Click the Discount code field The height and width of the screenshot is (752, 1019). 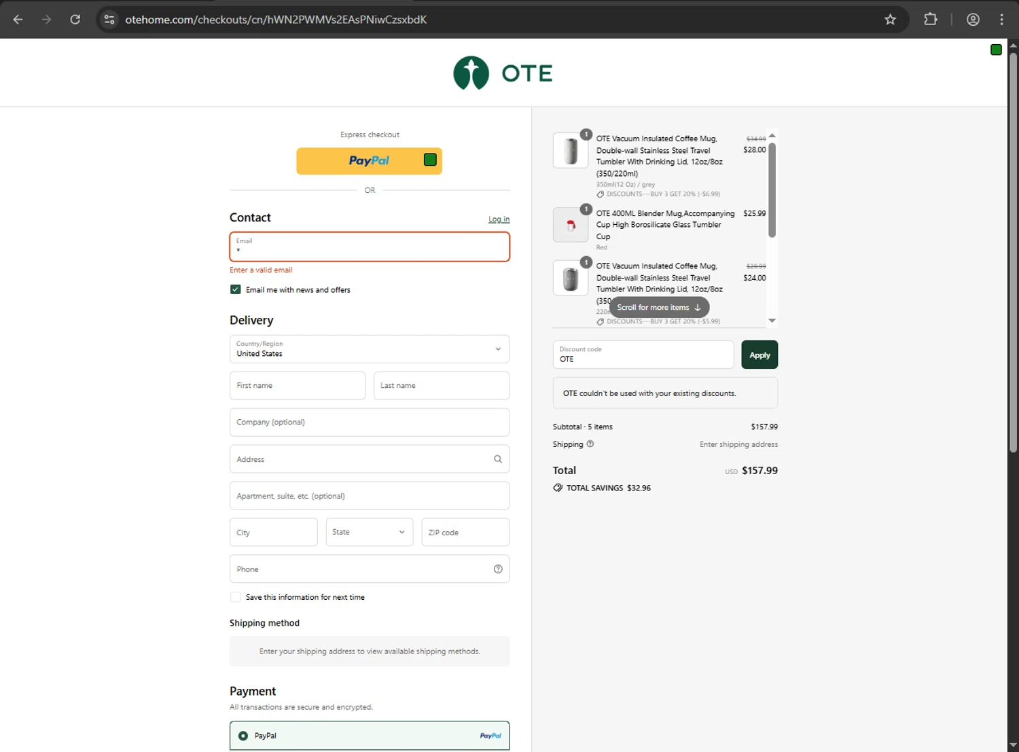pos(643,355)
